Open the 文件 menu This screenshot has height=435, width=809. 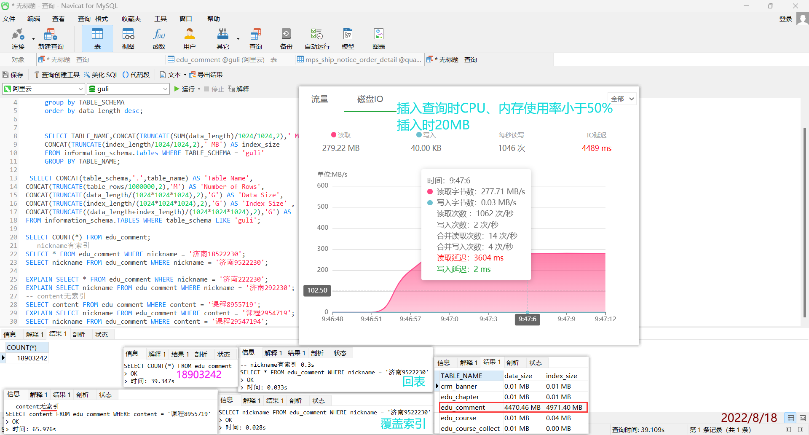click(x=8, y=19)
